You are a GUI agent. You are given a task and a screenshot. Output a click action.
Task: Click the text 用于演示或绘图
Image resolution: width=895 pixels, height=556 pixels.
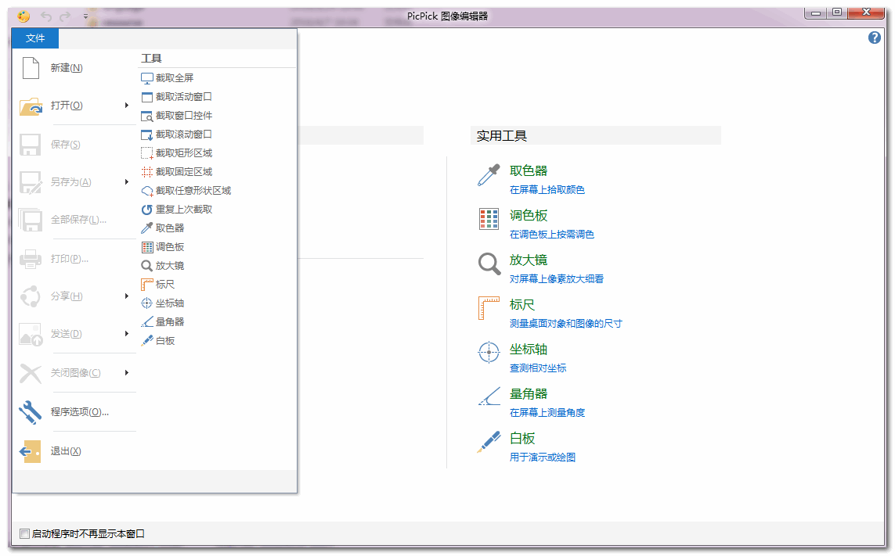pyautogui.click(x=543, y=457)
